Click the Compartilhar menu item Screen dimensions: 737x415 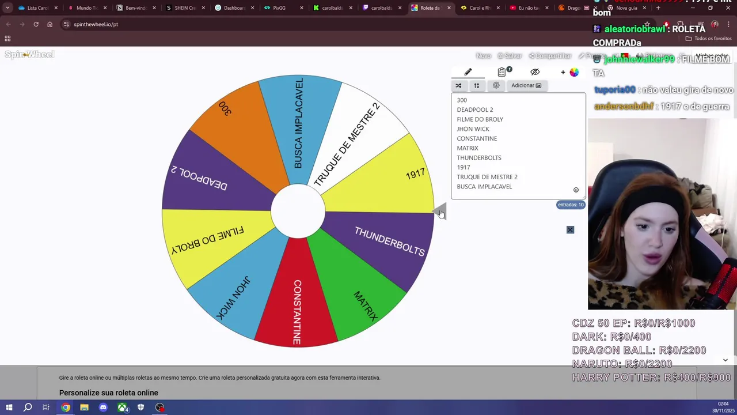click(550, 56)
